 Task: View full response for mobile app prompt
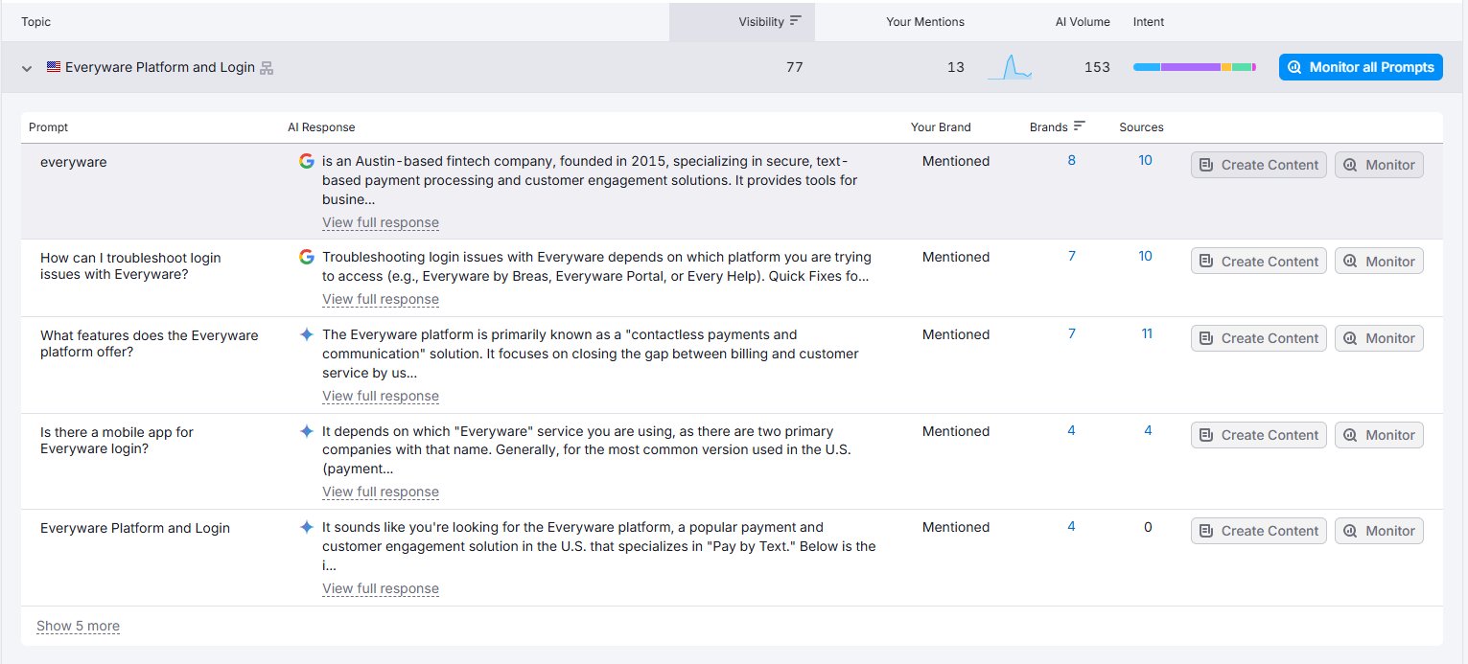(381, 492)
